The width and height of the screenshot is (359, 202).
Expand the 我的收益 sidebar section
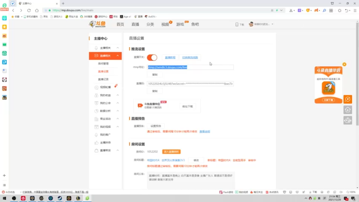(118, 95)
